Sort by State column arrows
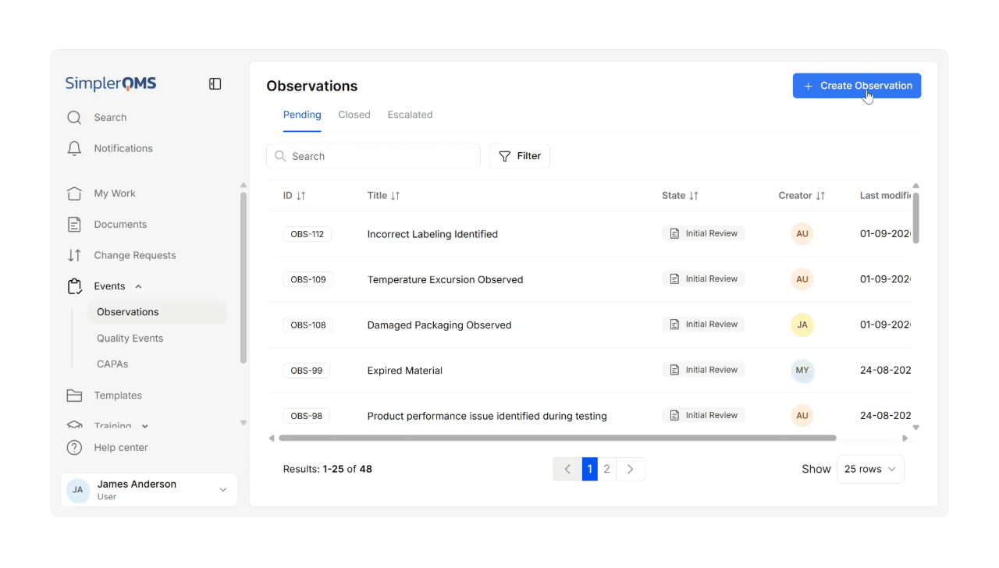The image size is (999, 568). [x=693, y=196]
